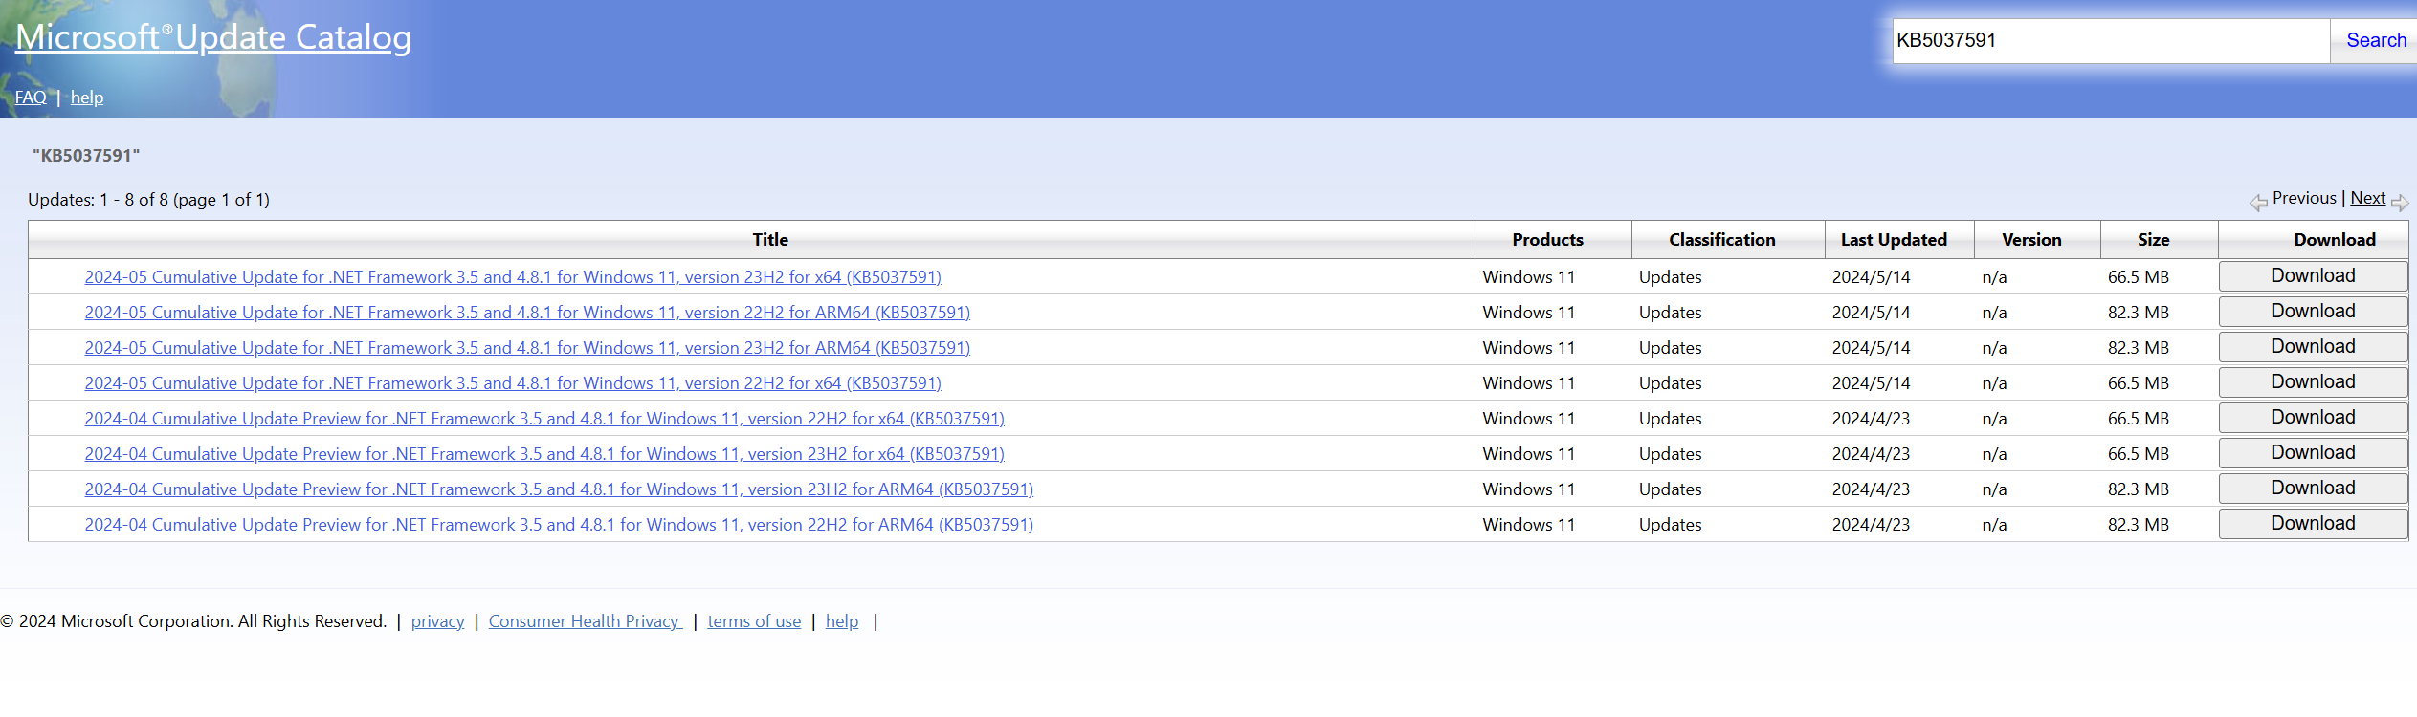This screenshot has width=2417, height=717.
Task: Open 2024-04 Preview for 22H2 ARM64
Action: 559,525
